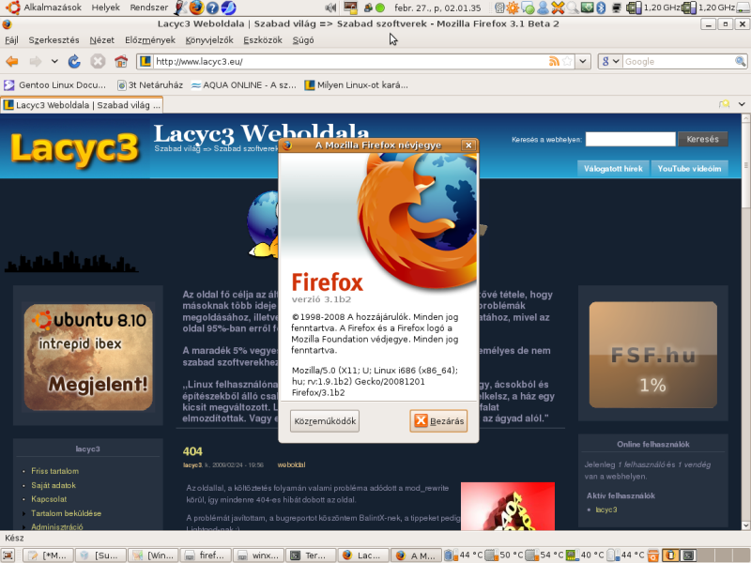The width and height of the screenshot is (751, 563).
Task: Open the Helyek panel menu
Action: (105, 8)
